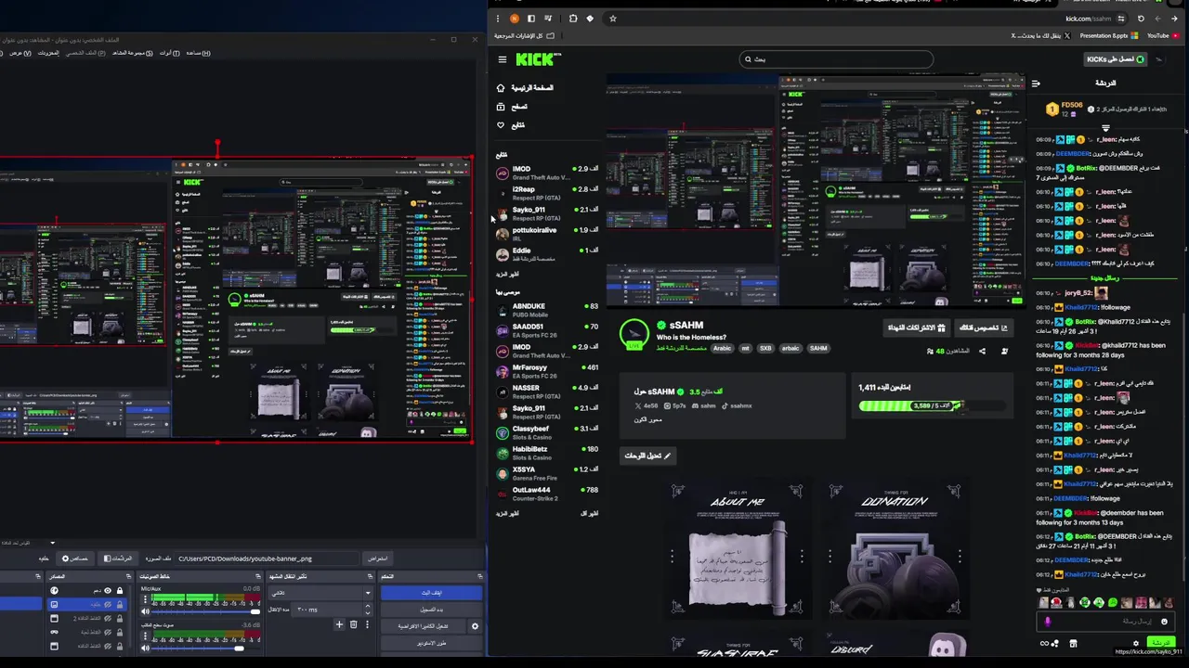The height and width of the screenshot is (668, 1189).
Task: Open OutLaw444 Counter-Strike 2 channel
Action: (548, 494)
